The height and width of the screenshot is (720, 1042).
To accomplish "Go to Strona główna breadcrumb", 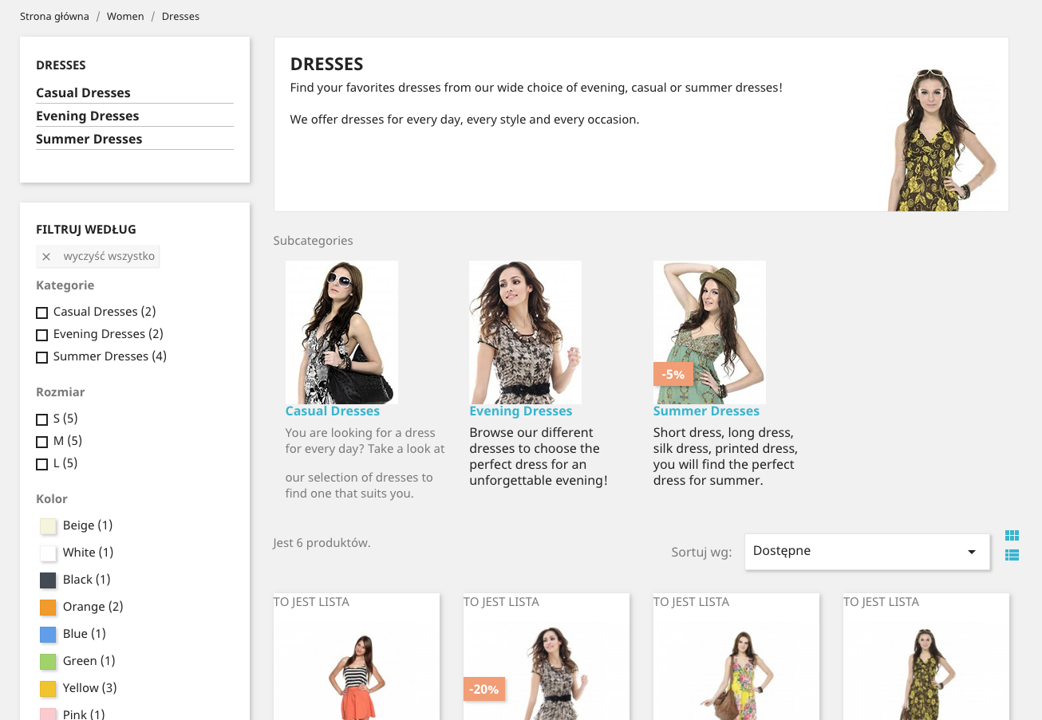I will pos(54,16).
